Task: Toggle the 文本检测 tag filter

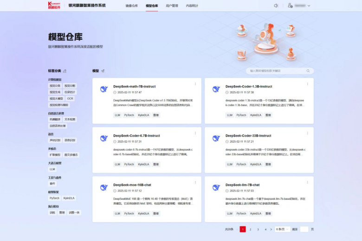Action: [x=70, y=120]
